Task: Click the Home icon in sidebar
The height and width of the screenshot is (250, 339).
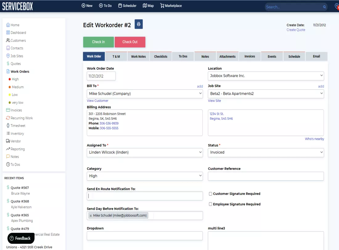Action: tap(8, 25)
